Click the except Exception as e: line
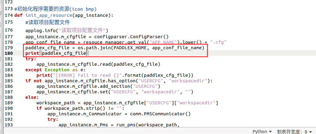 [x=56, y=70]
